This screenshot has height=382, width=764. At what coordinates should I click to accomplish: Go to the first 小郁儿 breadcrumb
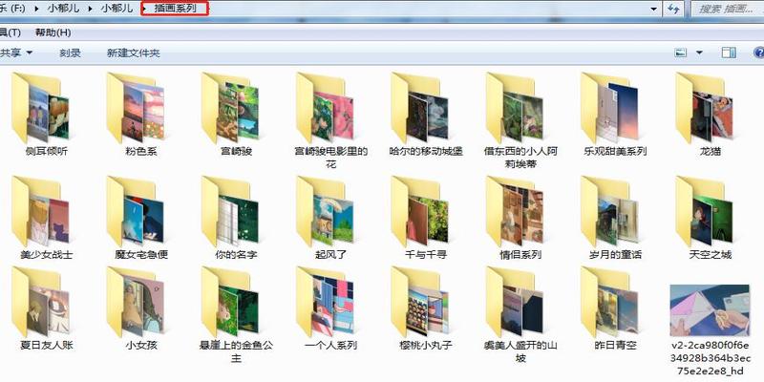click(64, 9)
